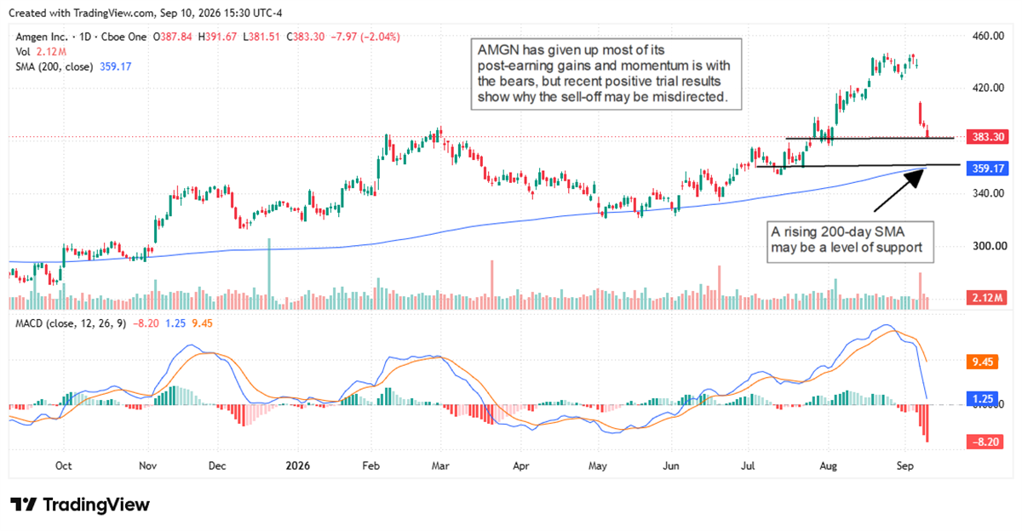Click the 'Nov' label on time axis

(x=149, y=465)
